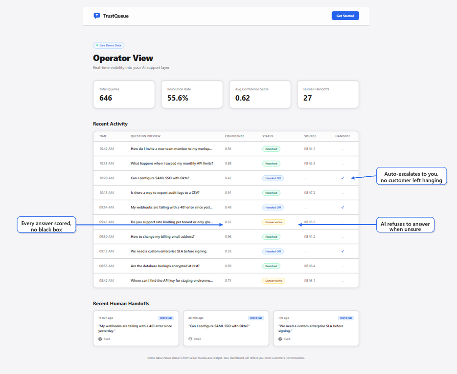Click Resolved badge in the 10:42 AM row
The width and height of the screenshot is (457, 374).
click(271, 149)
